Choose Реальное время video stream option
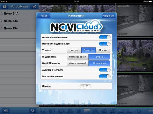This screenshot has width=153, height=114. (78, 57)
